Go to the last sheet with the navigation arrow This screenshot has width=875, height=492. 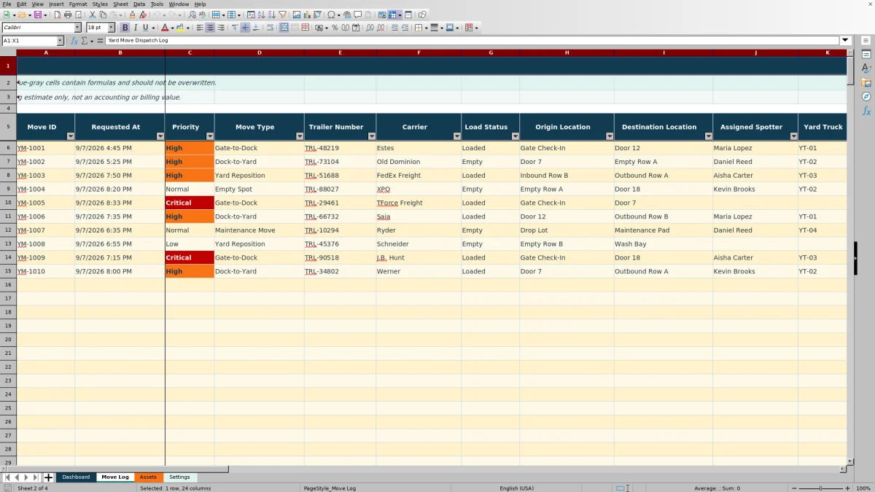pyautogui.click(x=36, y=477)
